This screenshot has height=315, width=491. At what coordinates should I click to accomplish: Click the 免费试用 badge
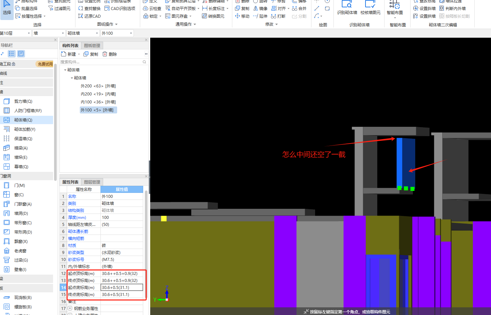(x=45, y=64)
